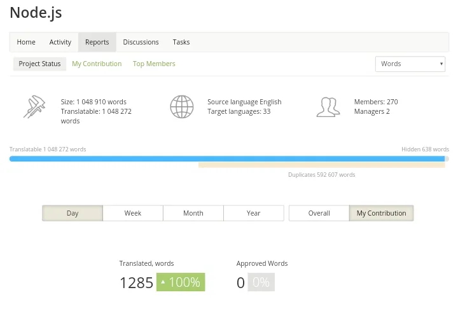The height and width of the screenshot is (311, 458).
Task: Select the Reports tab
Action: coord(97,42)
